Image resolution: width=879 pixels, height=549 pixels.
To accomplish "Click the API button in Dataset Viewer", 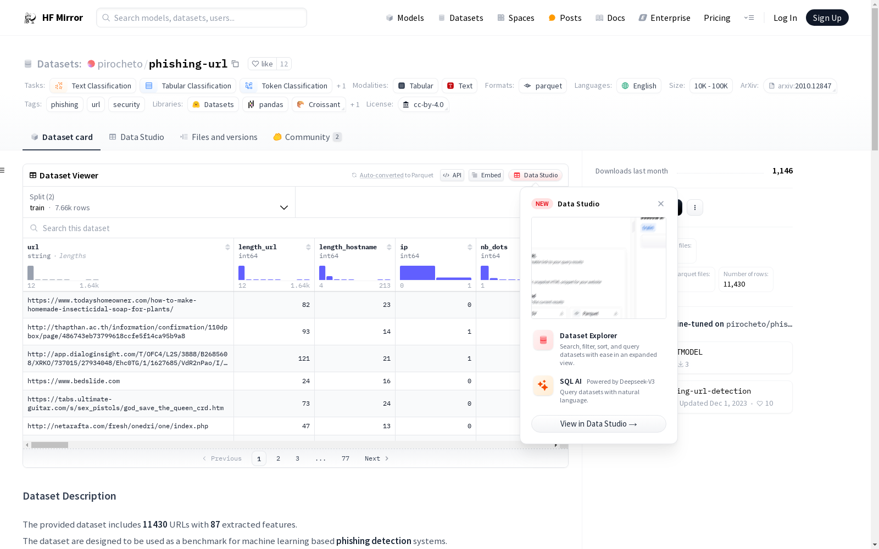I will click(452, 175).
